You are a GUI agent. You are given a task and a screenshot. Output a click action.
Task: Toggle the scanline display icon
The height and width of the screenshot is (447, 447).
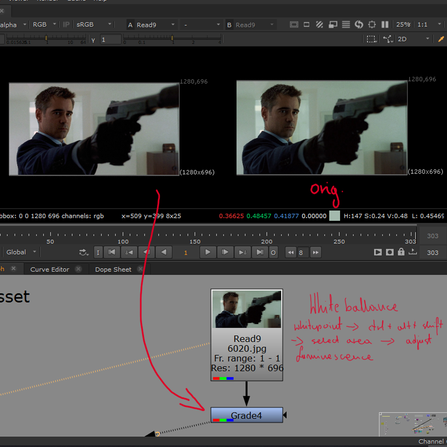point(346,25)
